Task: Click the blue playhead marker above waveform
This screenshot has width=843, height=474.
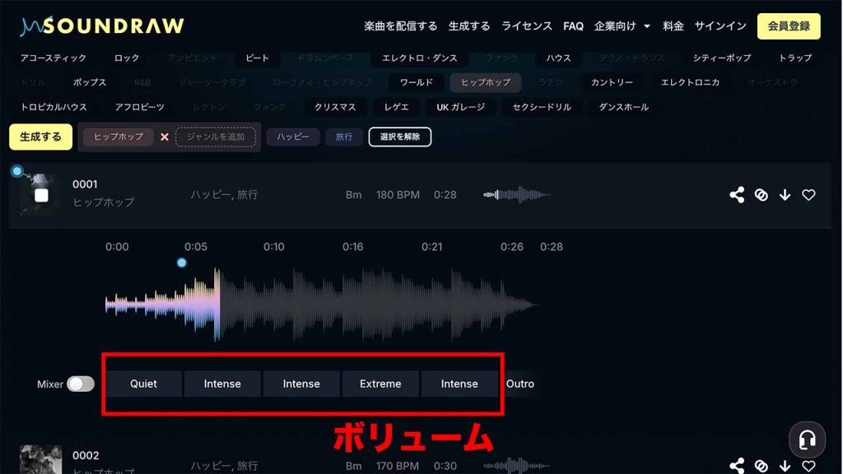Action: (x=182, y=263)
